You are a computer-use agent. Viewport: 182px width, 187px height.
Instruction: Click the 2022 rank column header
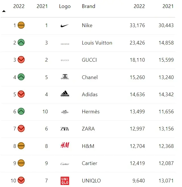tap(19, 6)
